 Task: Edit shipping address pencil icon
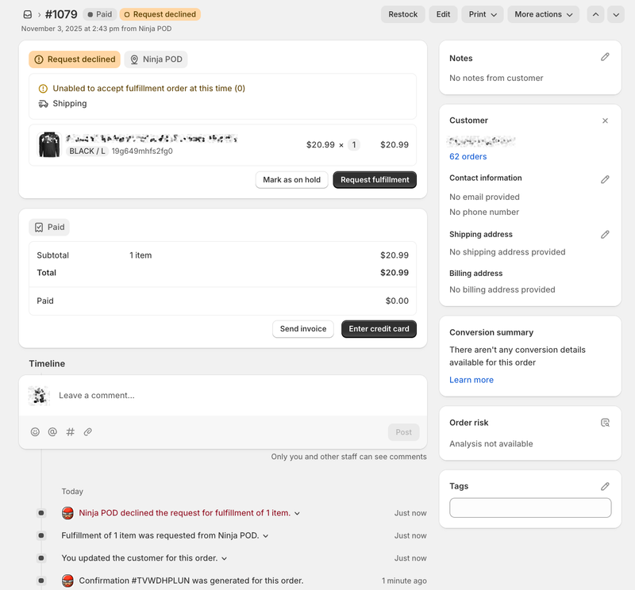(605, 235)
